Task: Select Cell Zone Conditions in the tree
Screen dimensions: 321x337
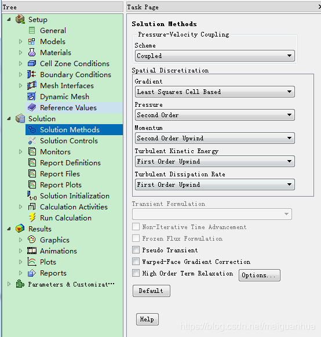Action: pyautogui.click(x=75, y=63)
